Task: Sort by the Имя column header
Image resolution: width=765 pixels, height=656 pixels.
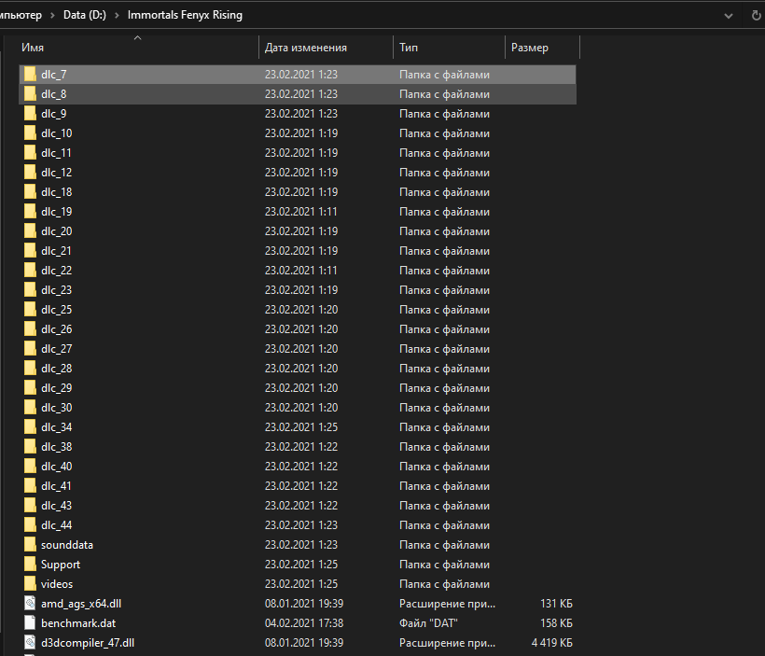Action: pos(131,48)
